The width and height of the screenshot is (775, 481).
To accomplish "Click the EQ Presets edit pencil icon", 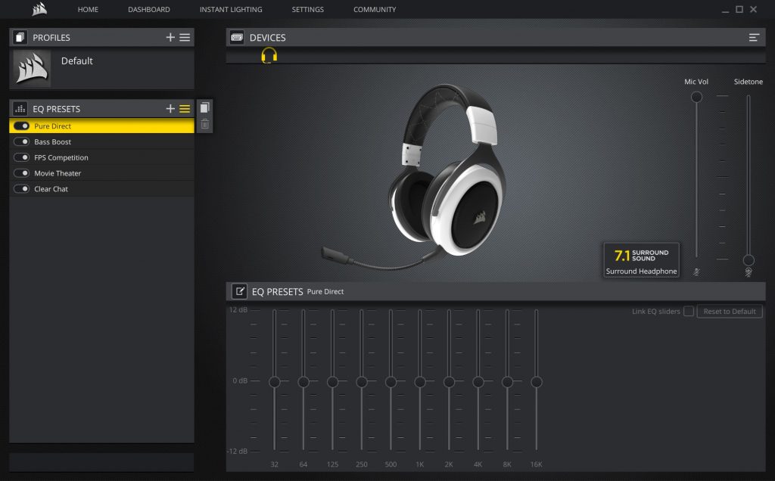I will pos(239,291).
